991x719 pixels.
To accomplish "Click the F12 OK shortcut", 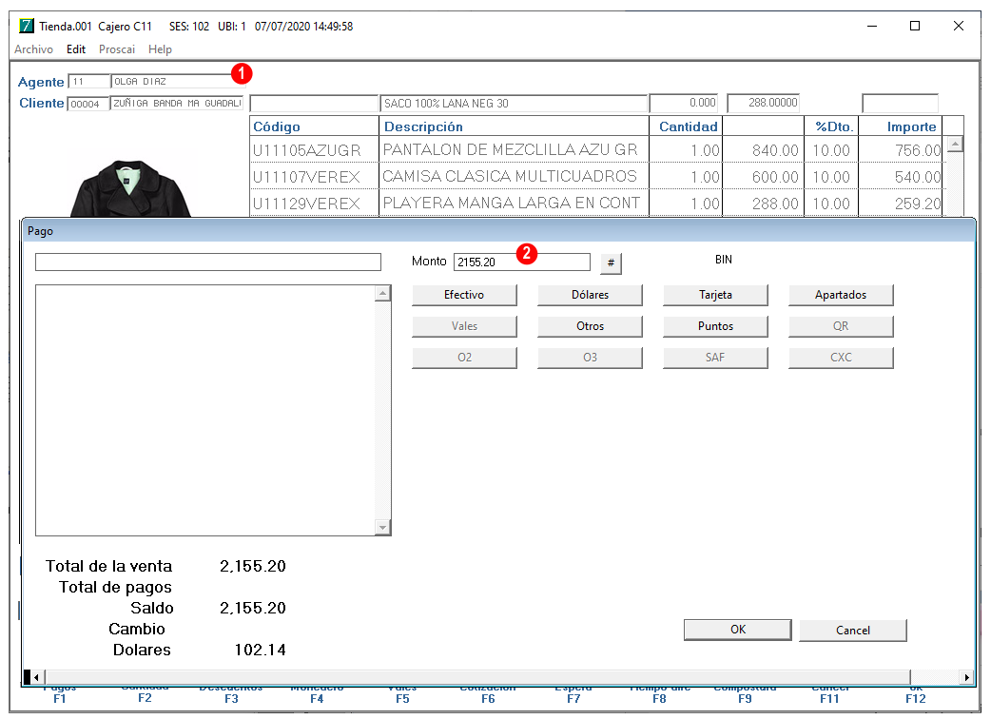I will coord(915,695).
